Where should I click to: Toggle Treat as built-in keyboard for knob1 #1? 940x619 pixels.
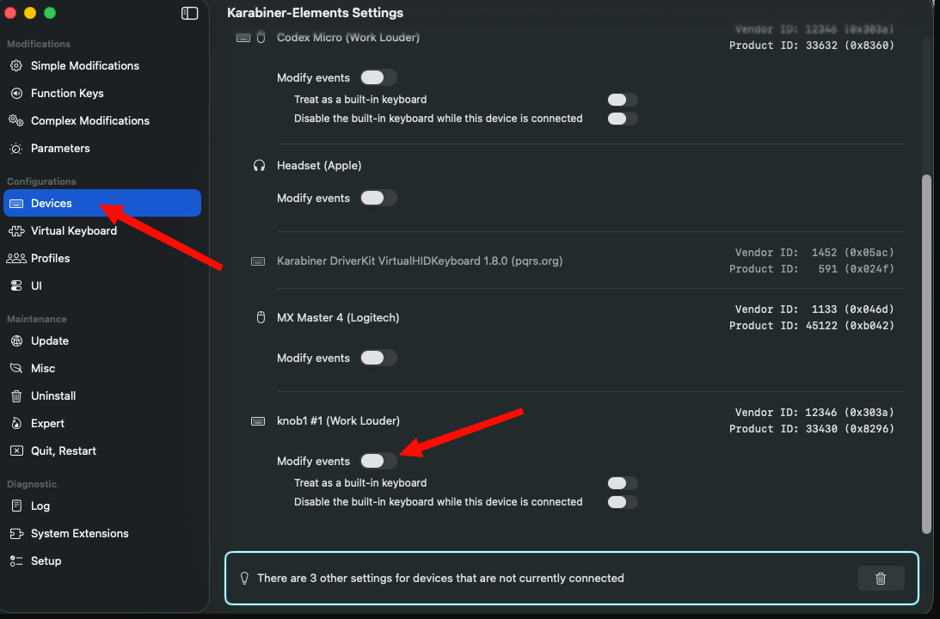(623, 483)
